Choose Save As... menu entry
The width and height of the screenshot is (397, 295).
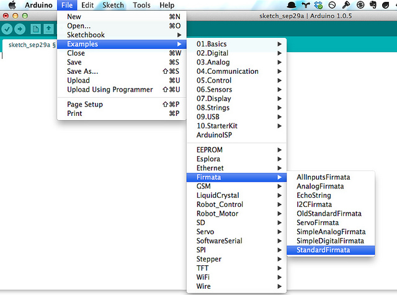point(122,71)
